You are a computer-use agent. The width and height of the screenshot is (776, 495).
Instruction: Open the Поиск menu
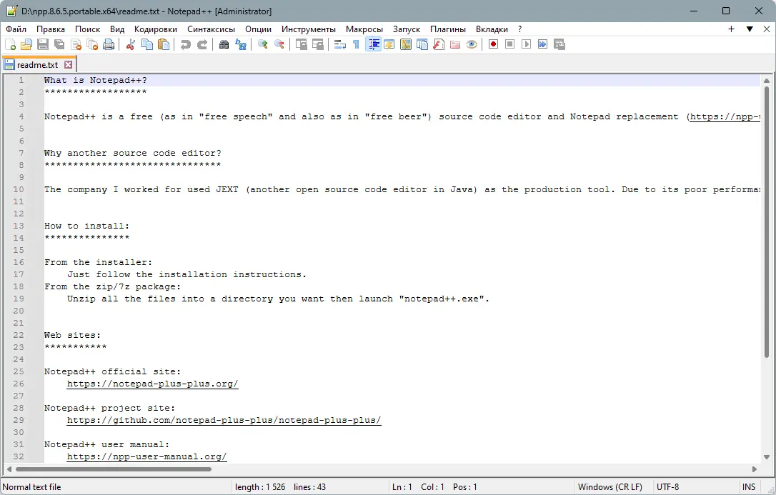[x=88, y=29]
